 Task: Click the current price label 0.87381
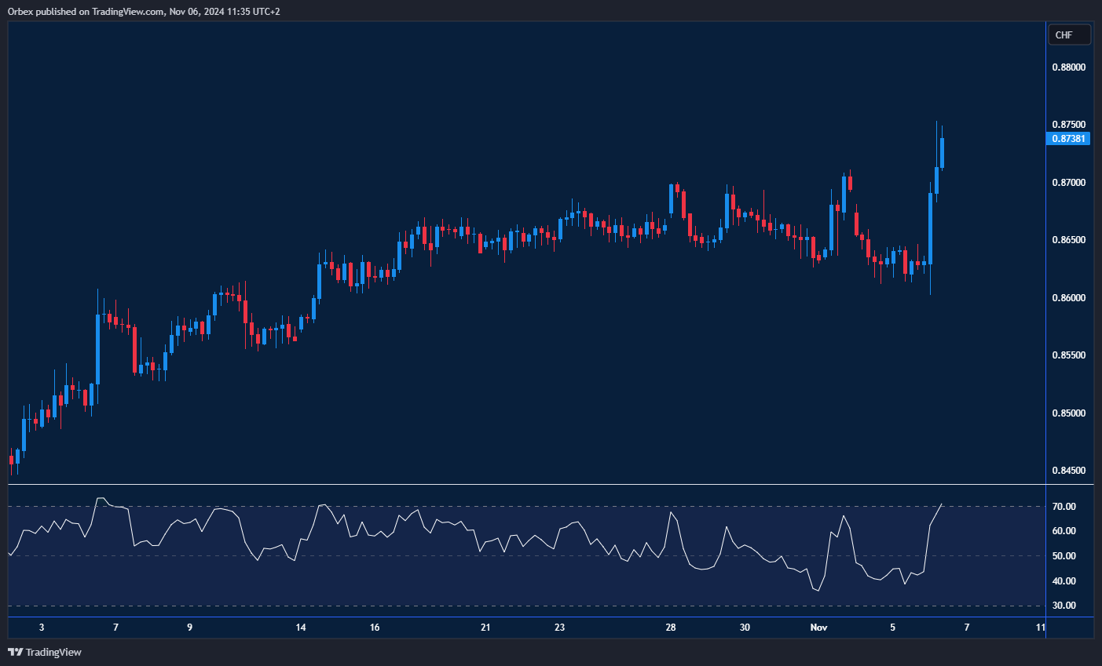tap(1069, 139)
